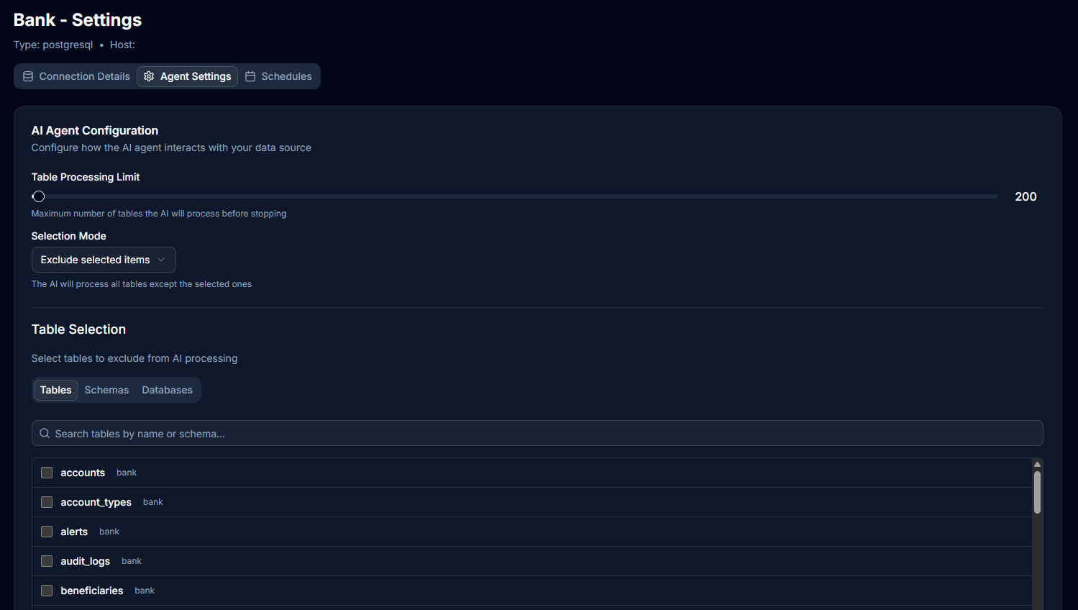Click the AI Agent Configuration heading
Screen dimensions: 1078x610
[95, 130]
